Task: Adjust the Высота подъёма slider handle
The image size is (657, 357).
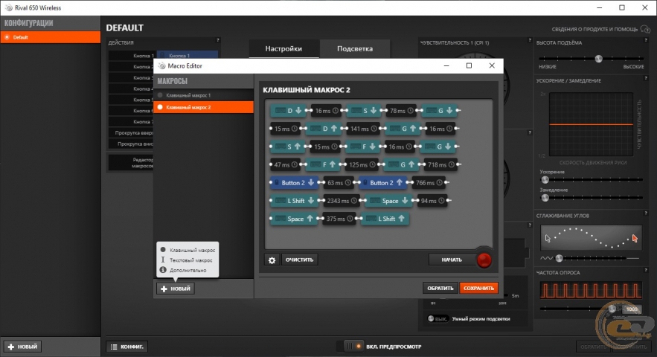Action: tap(599, 59)
